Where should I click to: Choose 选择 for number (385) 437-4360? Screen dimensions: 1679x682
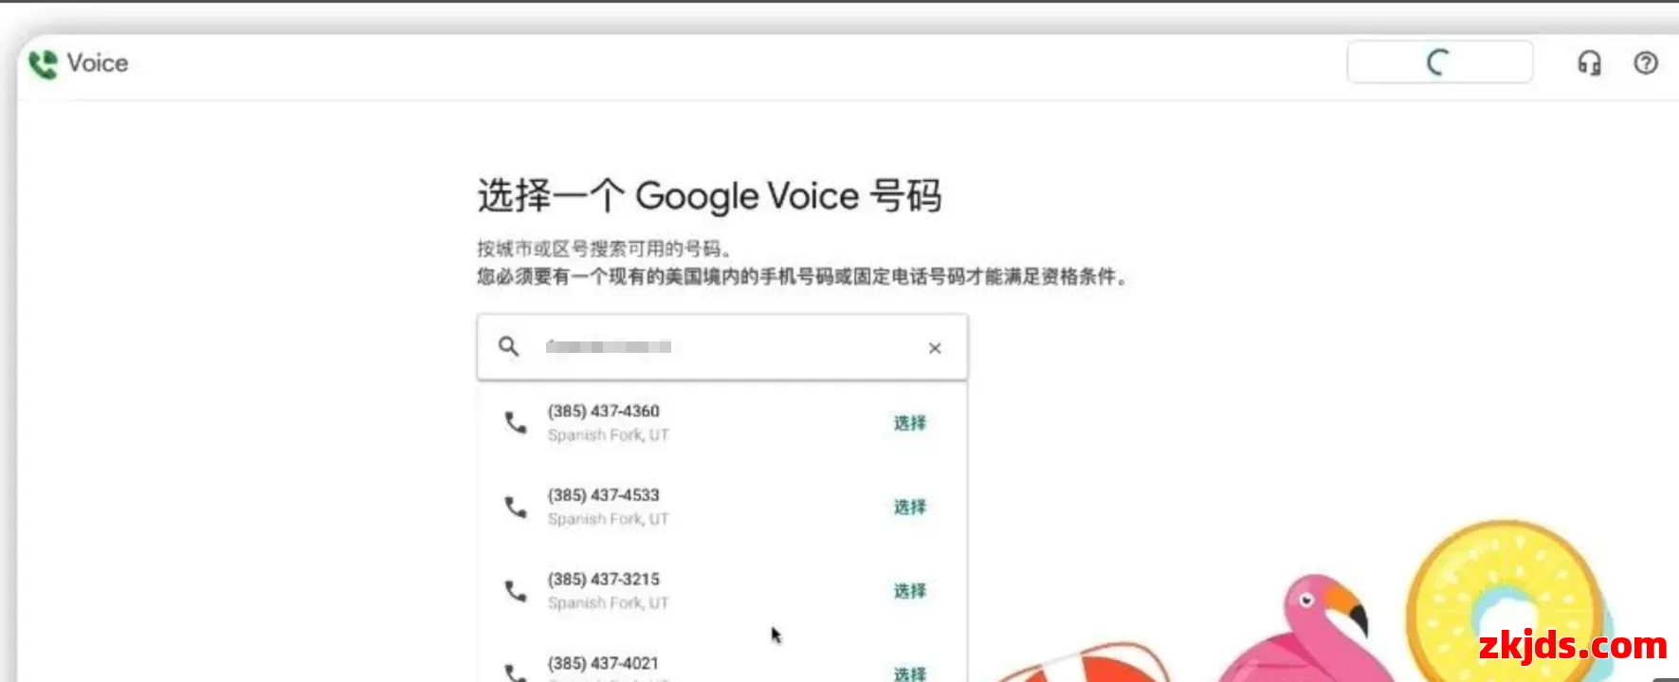[x=909, y=423]
